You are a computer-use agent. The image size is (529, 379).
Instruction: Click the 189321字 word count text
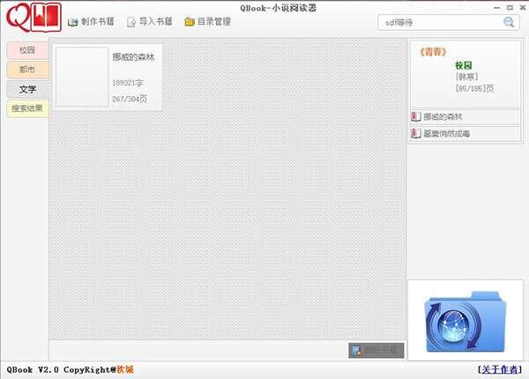[128, 83]
